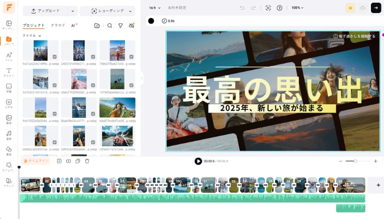Open the 100% zoom level dropdown
Image resolution: width=384 pixels, height=219 pixels.
pos(297,8)
